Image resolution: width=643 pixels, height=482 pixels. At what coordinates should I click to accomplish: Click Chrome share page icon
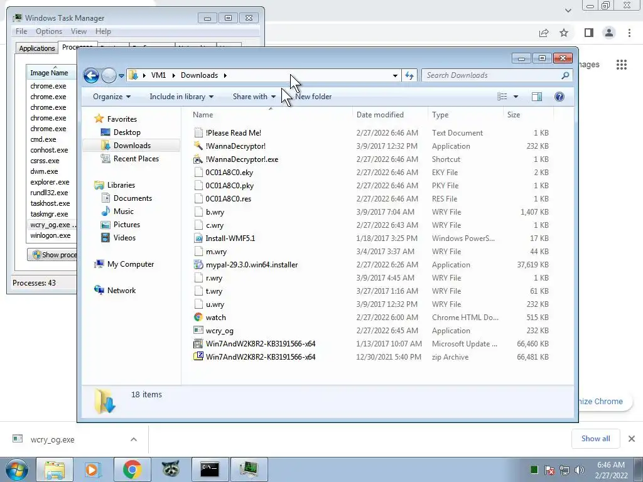pyautogui.click(x=544, y=33)
